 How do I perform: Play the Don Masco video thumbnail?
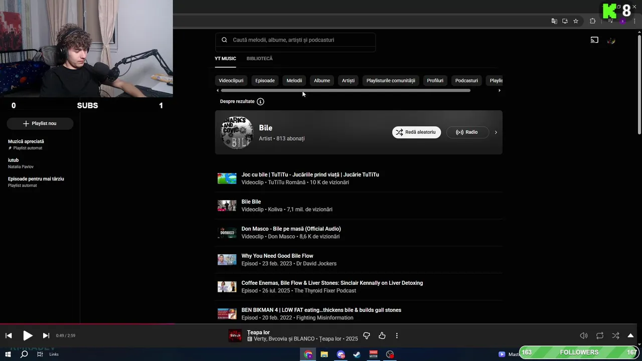tap(227, 233)
